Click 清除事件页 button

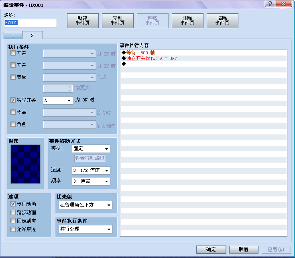click(222, 21)
